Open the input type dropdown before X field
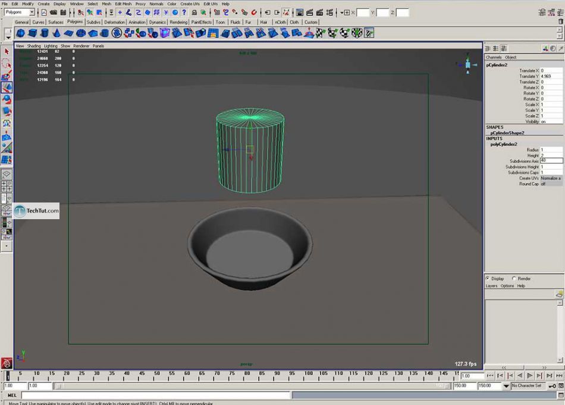 [344, 13]
